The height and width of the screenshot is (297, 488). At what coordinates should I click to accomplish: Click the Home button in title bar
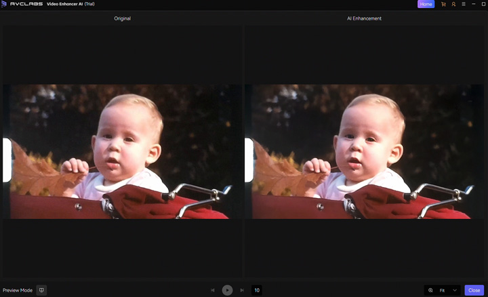pos(426,4)
